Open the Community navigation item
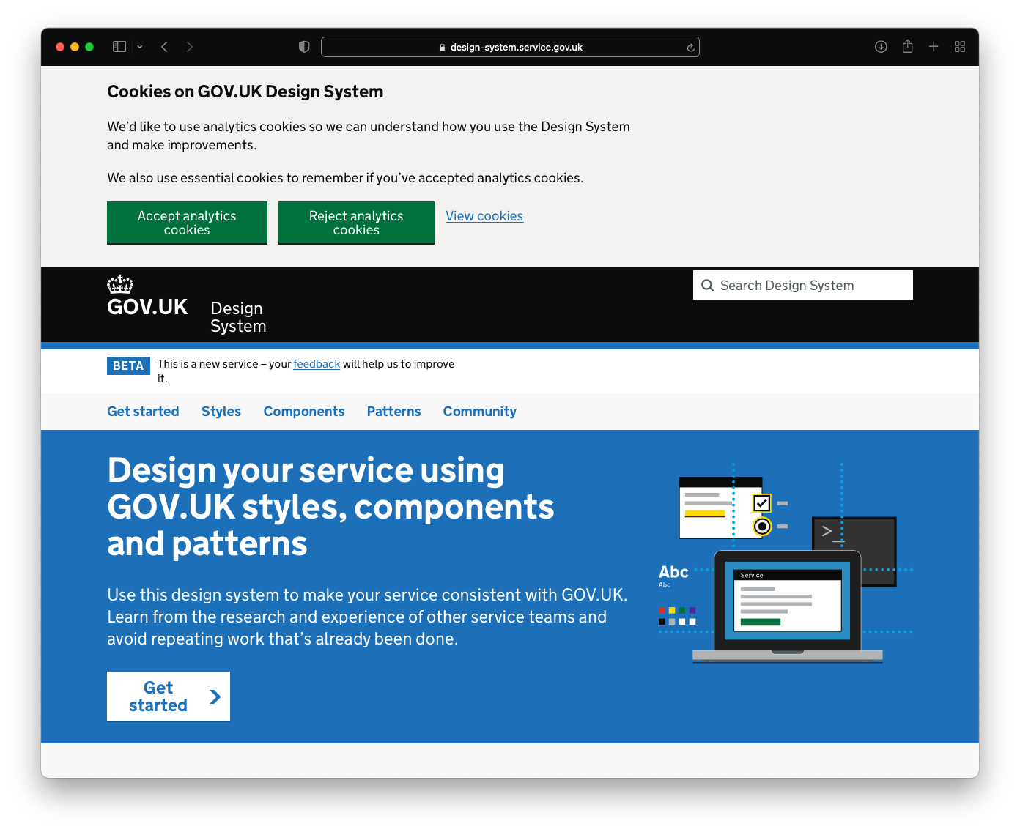The image size is (1020, 832). 480,412
